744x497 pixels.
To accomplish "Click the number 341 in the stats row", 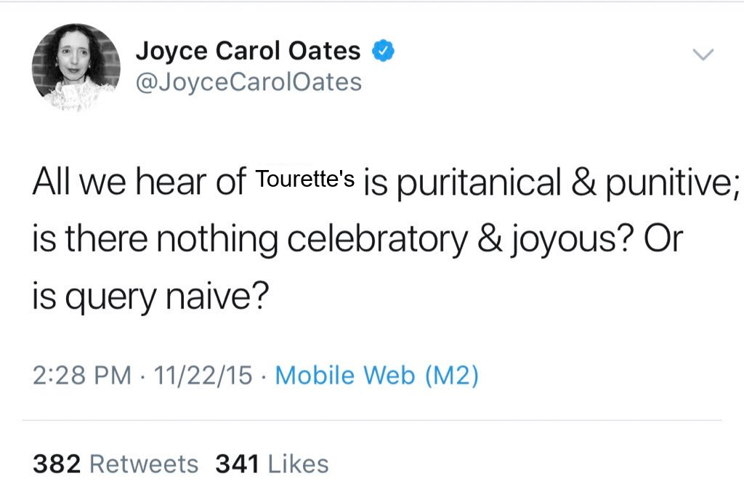I will (x=237, y=464).
